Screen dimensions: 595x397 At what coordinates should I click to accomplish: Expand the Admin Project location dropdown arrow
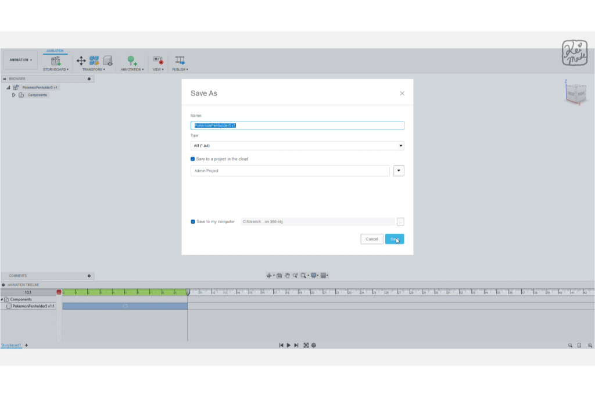coord(399,171)
